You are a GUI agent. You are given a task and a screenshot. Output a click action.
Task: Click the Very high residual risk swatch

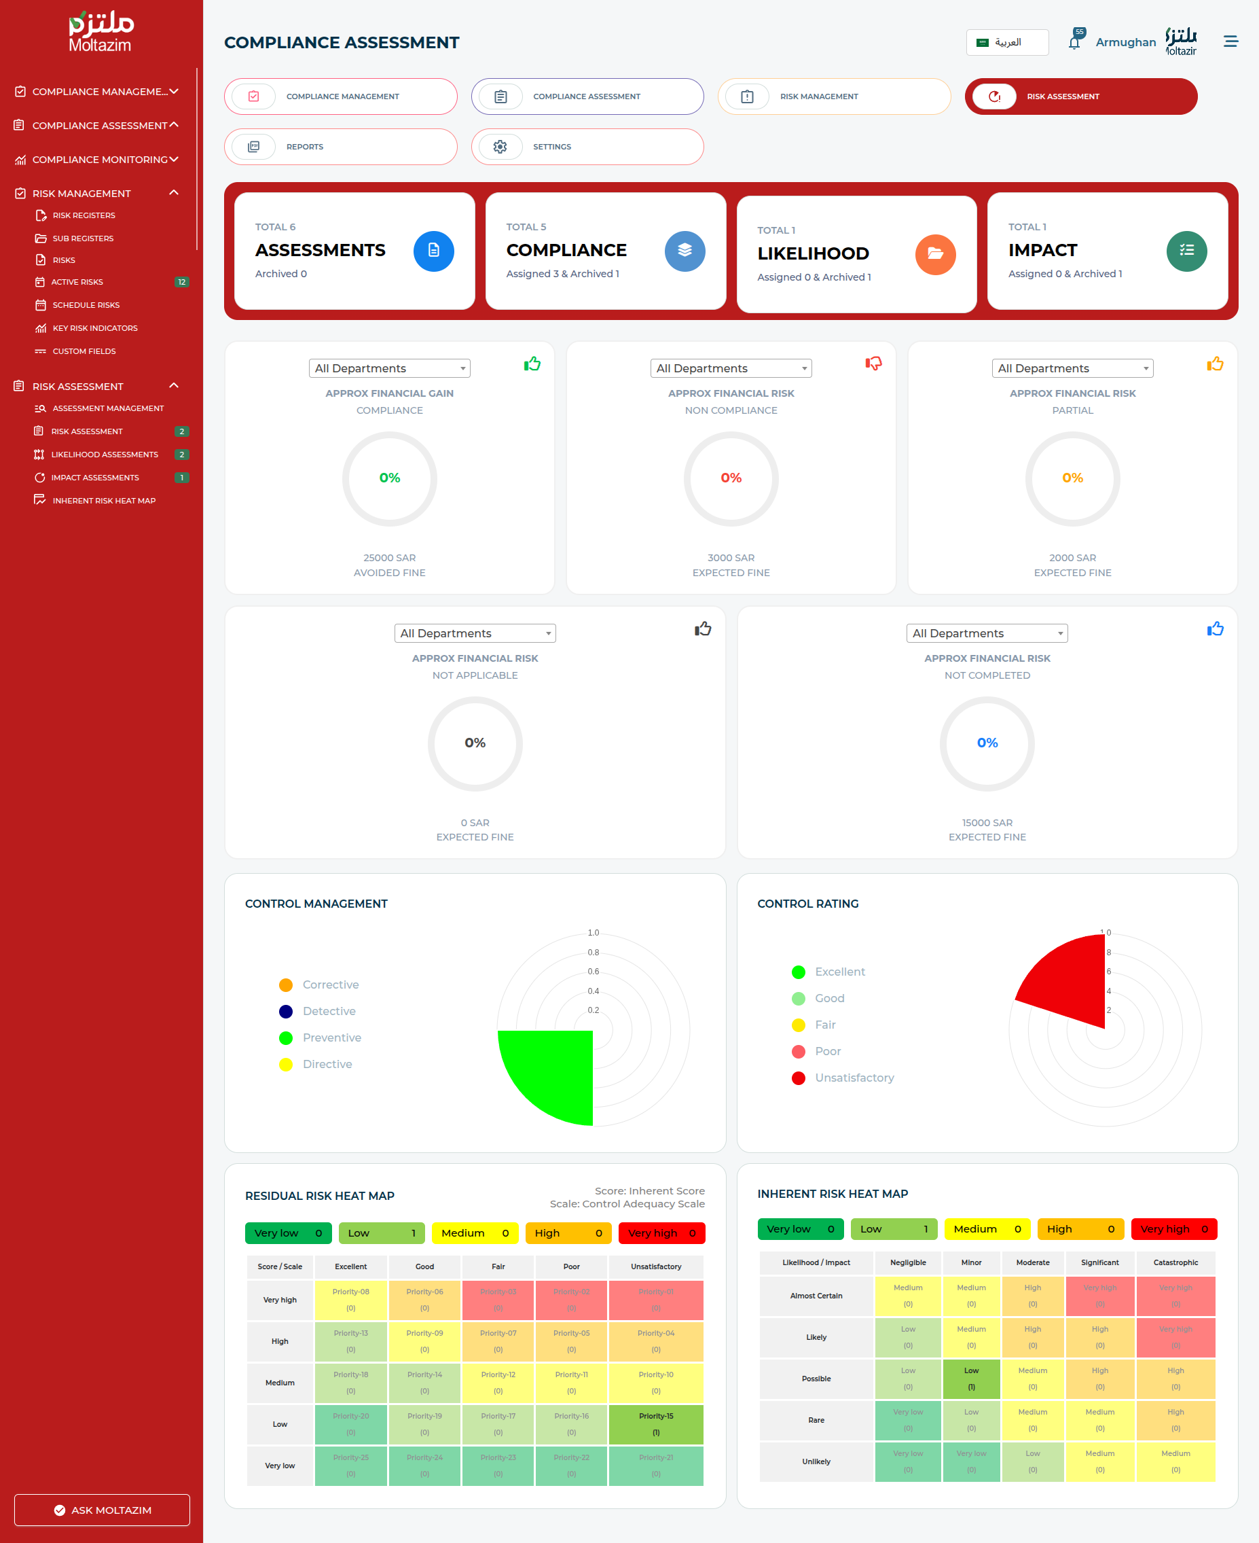click(661, 1232)
